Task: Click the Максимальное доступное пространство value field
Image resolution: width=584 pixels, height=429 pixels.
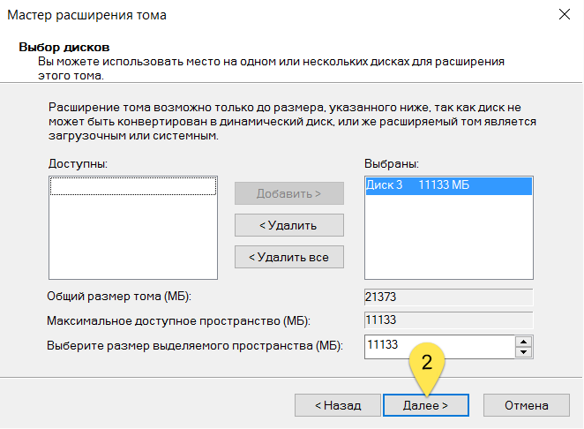Action: (x=448, y=320)
